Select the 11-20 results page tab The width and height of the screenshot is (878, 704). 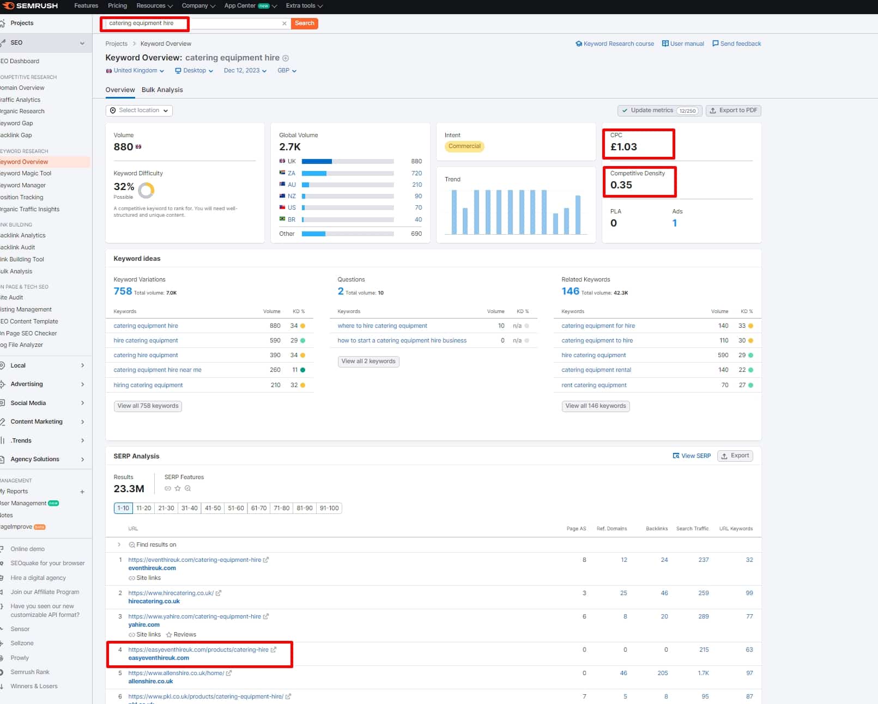(143, 509)
